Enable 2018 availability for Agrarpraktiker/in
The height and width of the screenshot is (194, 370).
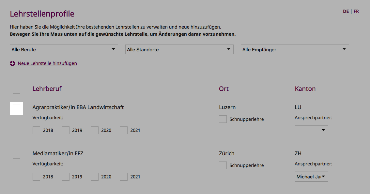tap(36, 130)
